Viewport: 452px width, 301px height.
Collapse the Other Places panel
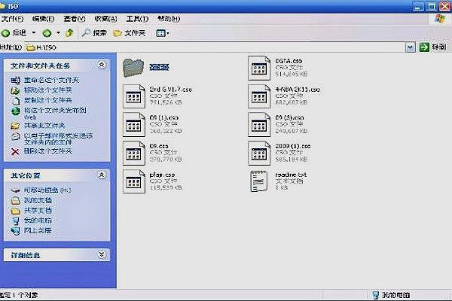pyautogui.click(x=102, y=175)
